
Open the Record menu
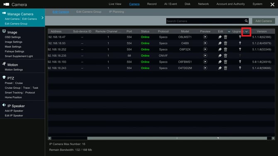152,4
